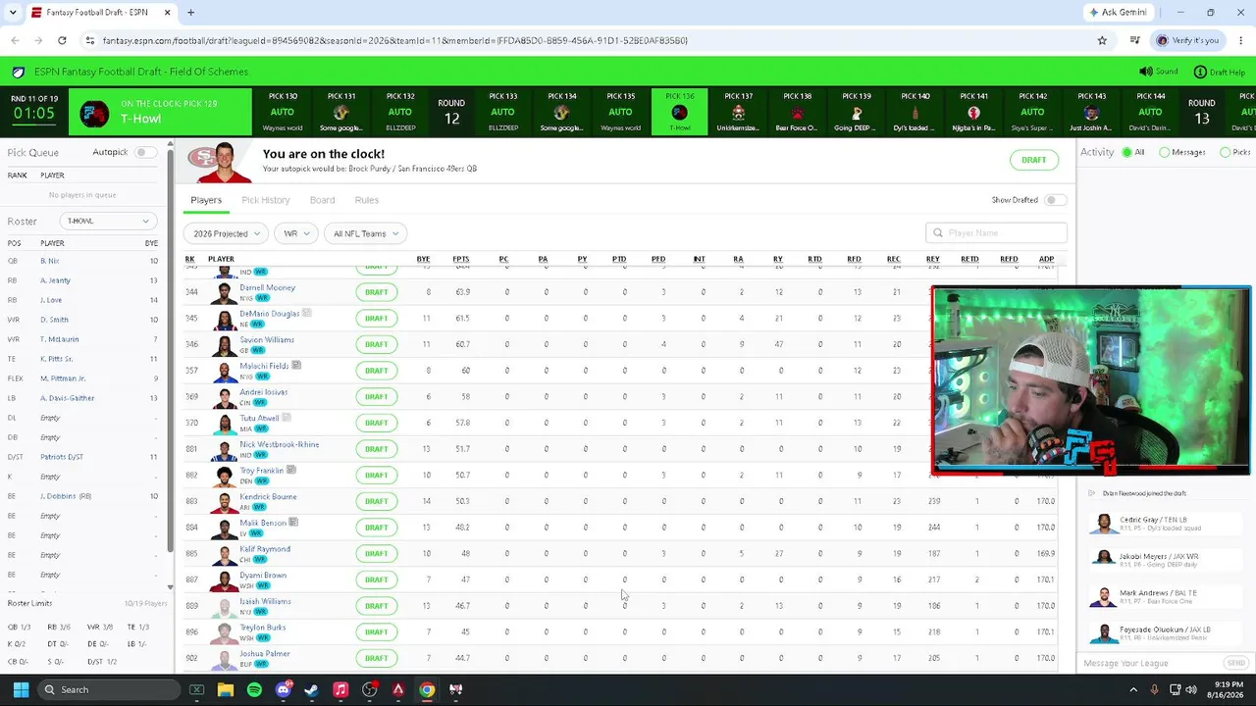1256x706 pixels.
Task: Click the Verify it's you profile chip
Action: (1187, 40)
